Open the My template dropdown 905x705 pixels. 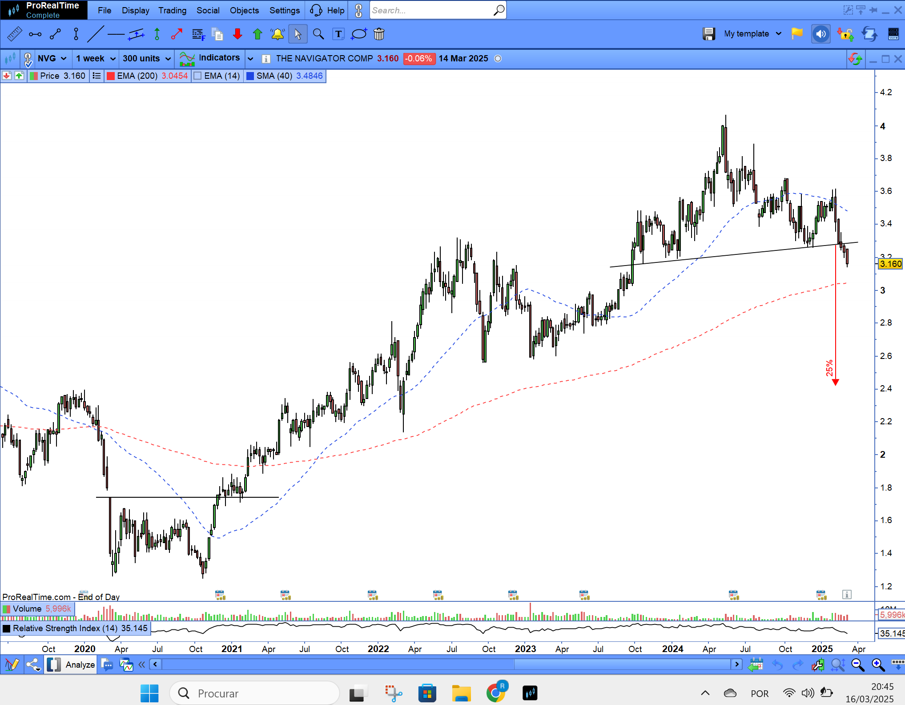752,34
